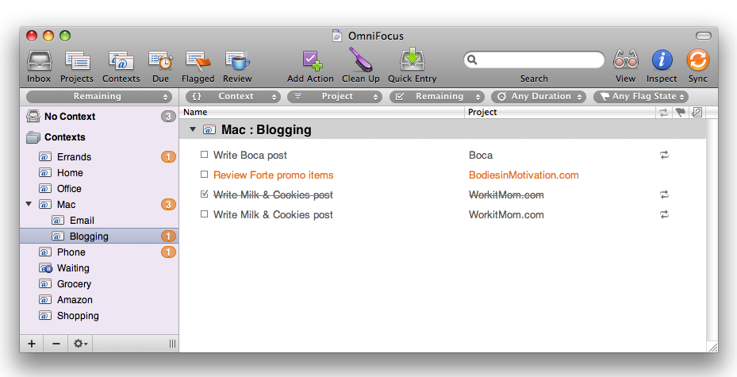Click the Name column header
The height and width of the screenshot is (377, 737).
[322, 113]
